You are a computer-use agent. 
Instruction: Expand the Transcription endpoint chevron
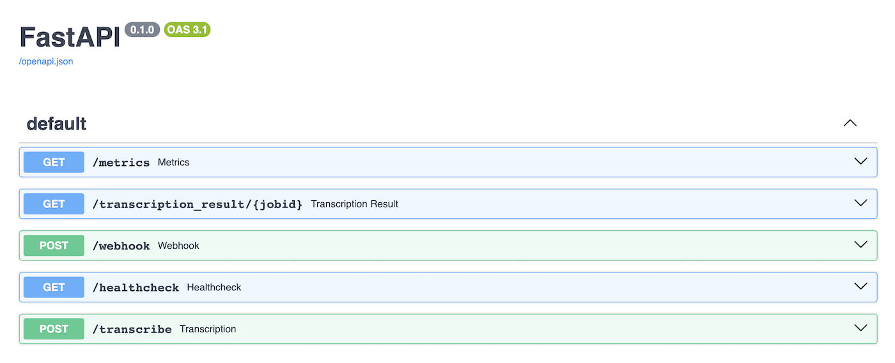(x=860, y=328)
